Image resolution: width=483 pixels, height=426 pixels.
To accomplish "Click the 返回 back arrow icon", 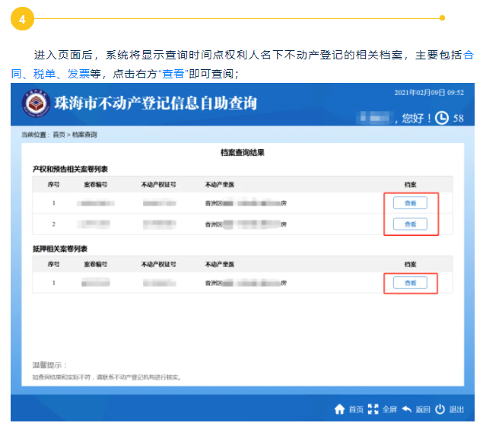I will 407,409.
